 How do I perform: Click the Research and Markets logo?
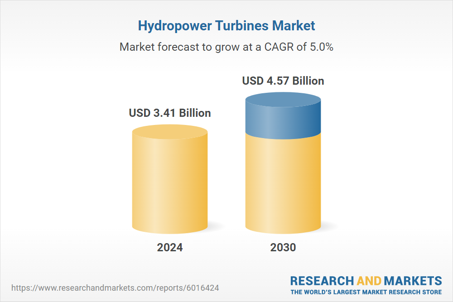coord(366,285)
